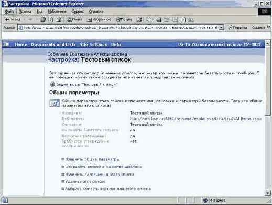This screenshot has height=205, width=272.
Task: Open the Поиск (Search) toolbar button
Action: [x=74, y=19]
